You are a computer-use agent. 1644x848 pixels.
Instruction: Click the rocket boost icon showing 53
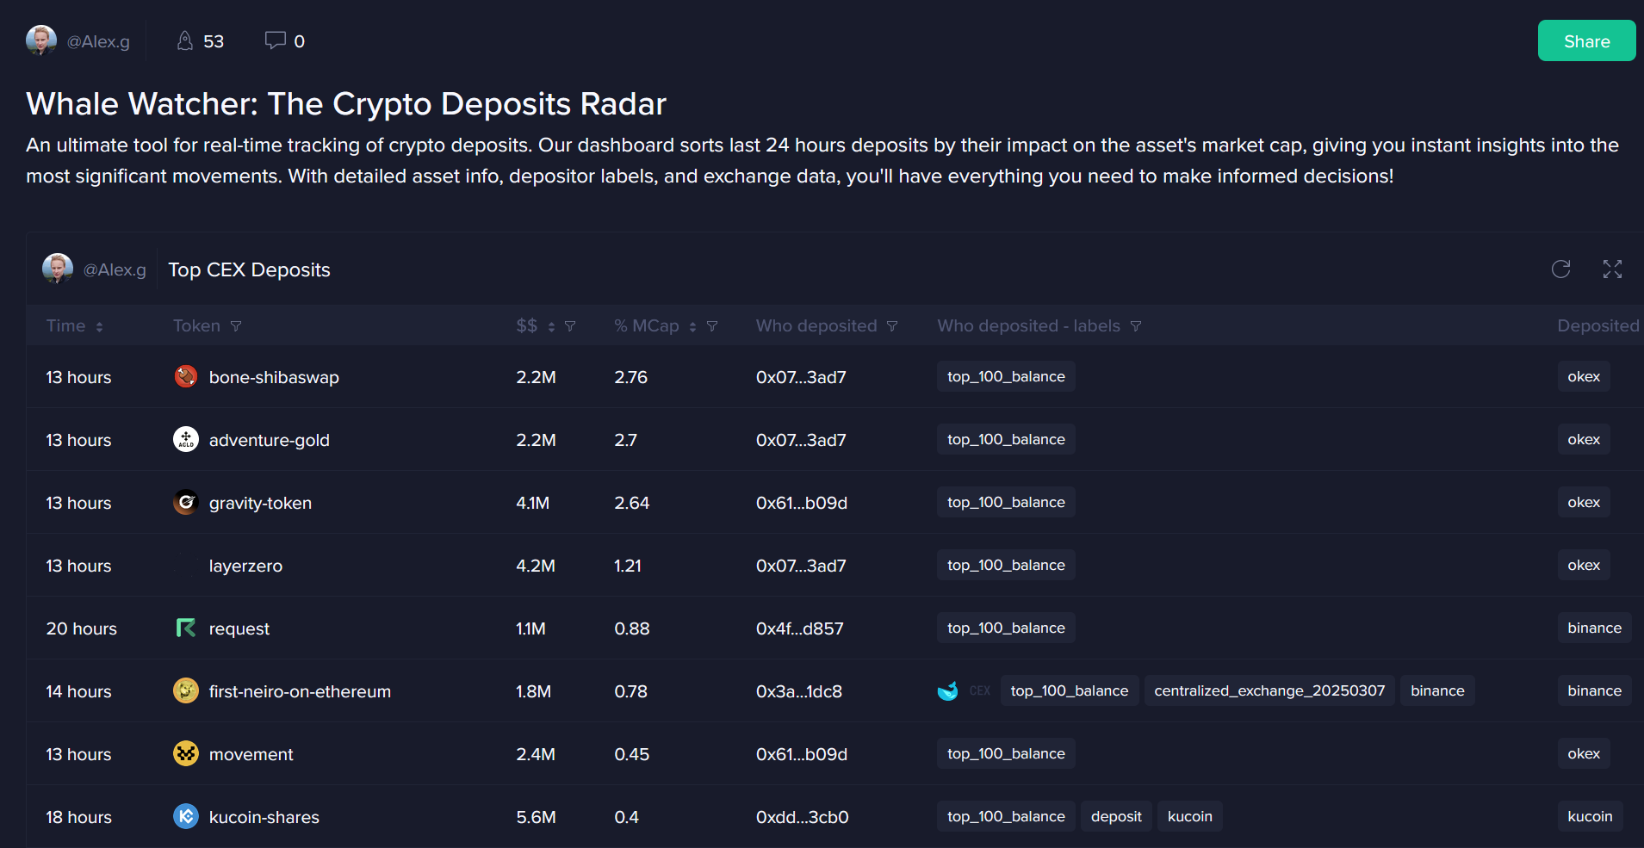(x=185, y=40)
